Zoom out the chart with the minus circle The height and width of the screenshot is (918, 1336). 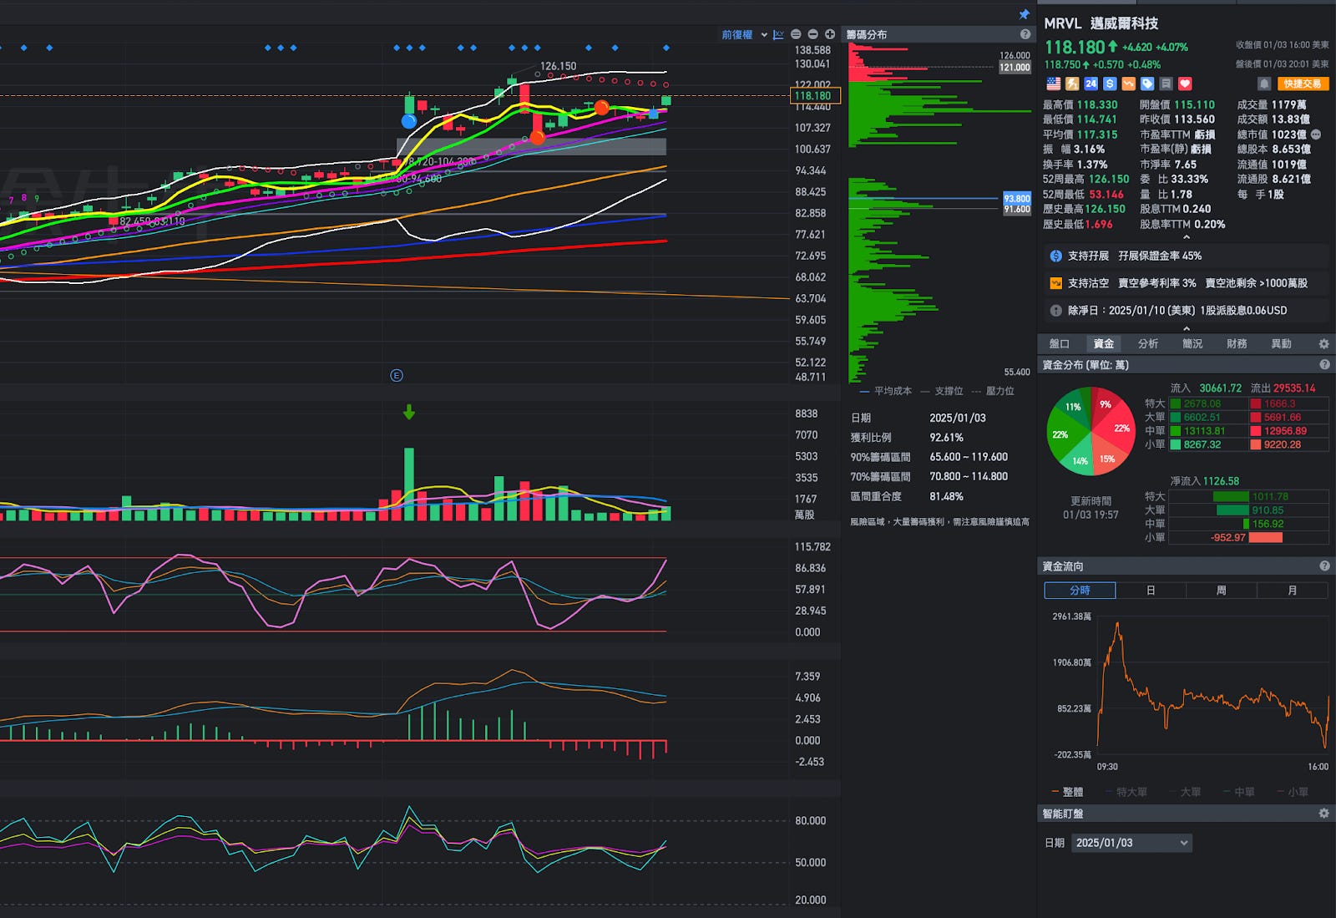tap(812, 34)
